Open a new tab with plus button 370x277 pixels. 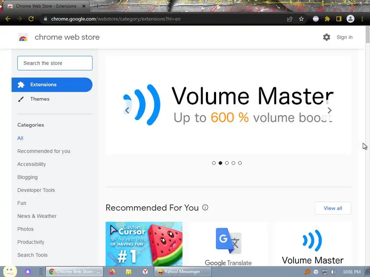pos(97,6)
